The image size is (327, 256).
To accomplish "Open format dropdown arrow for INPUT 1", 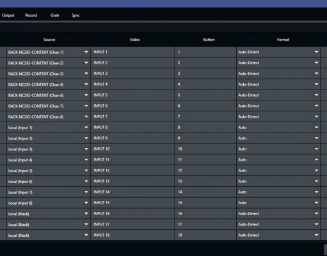I will pyautogui.click(x=316, y=52).
